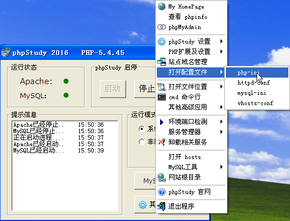This screenshot has width=290, height=221.
Task: Click the 启动 start button
Action: (x=113, y=89)
